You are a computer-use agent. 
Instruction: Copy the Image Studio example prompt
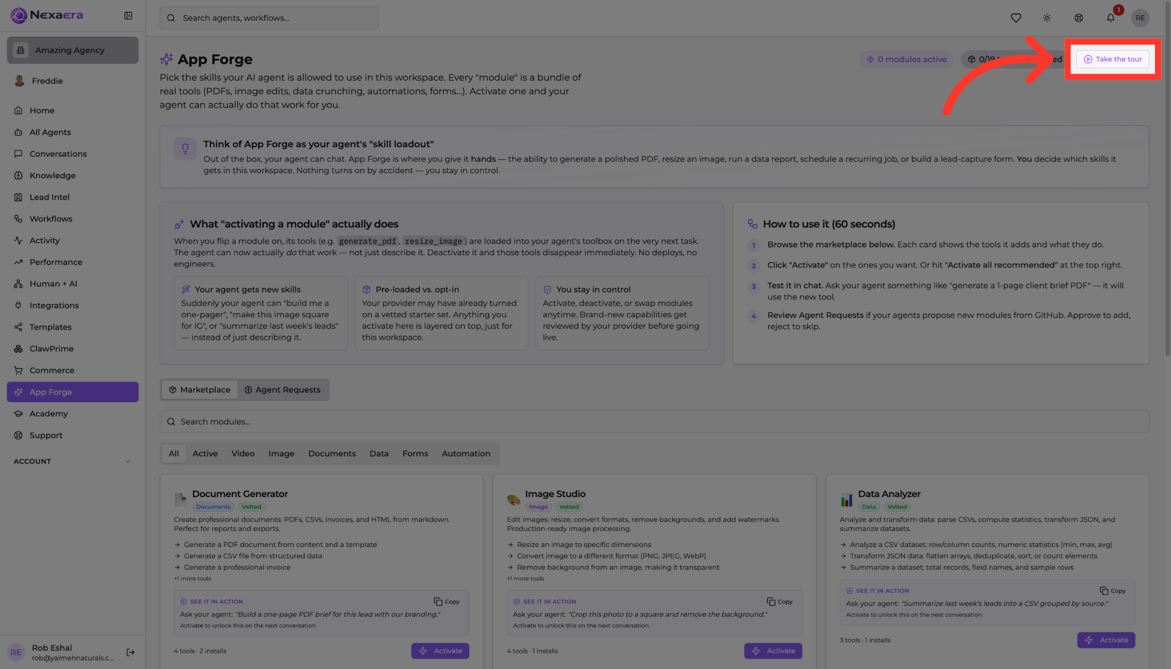pyautogui.click(x=780, y=601)
